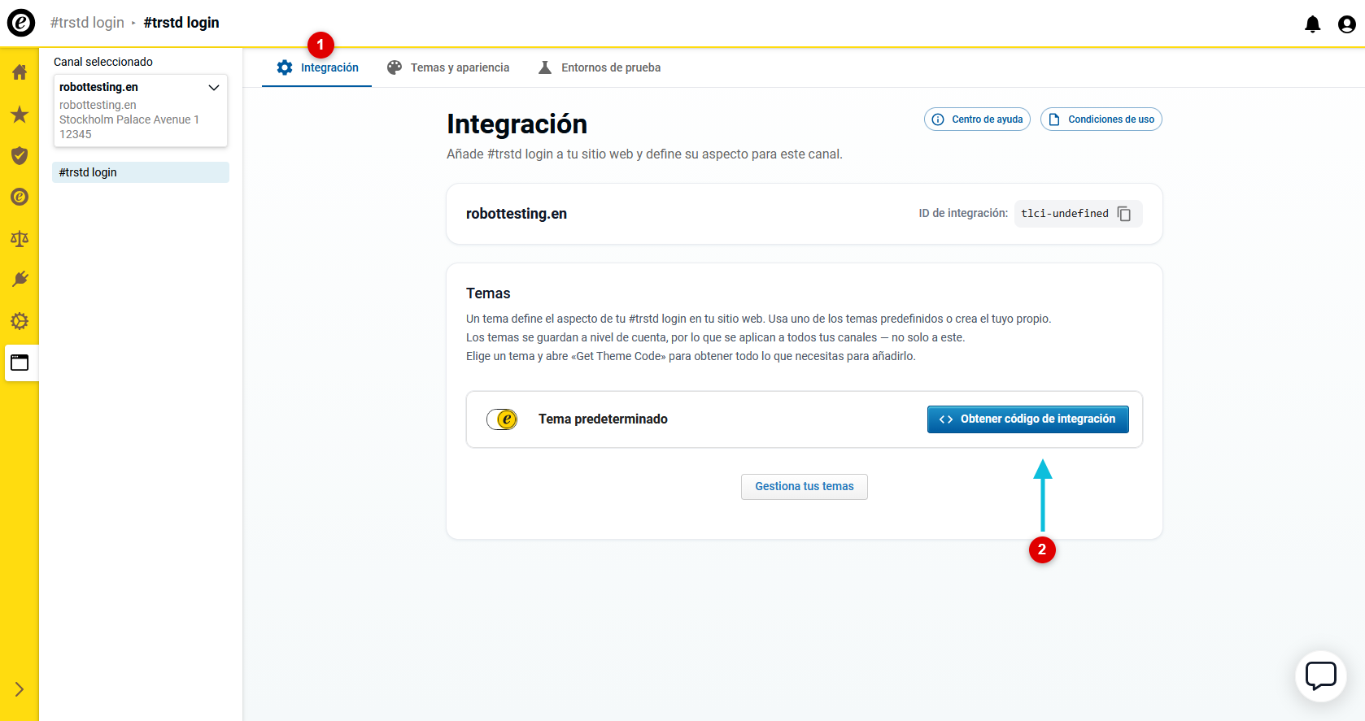Click the robottesting.en card heading
Viewport: 1365px width, 721px height.
tap(517, 214)
